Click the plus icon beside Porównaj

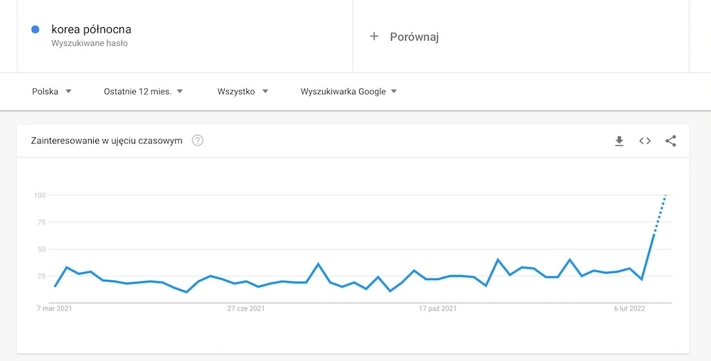374,36
